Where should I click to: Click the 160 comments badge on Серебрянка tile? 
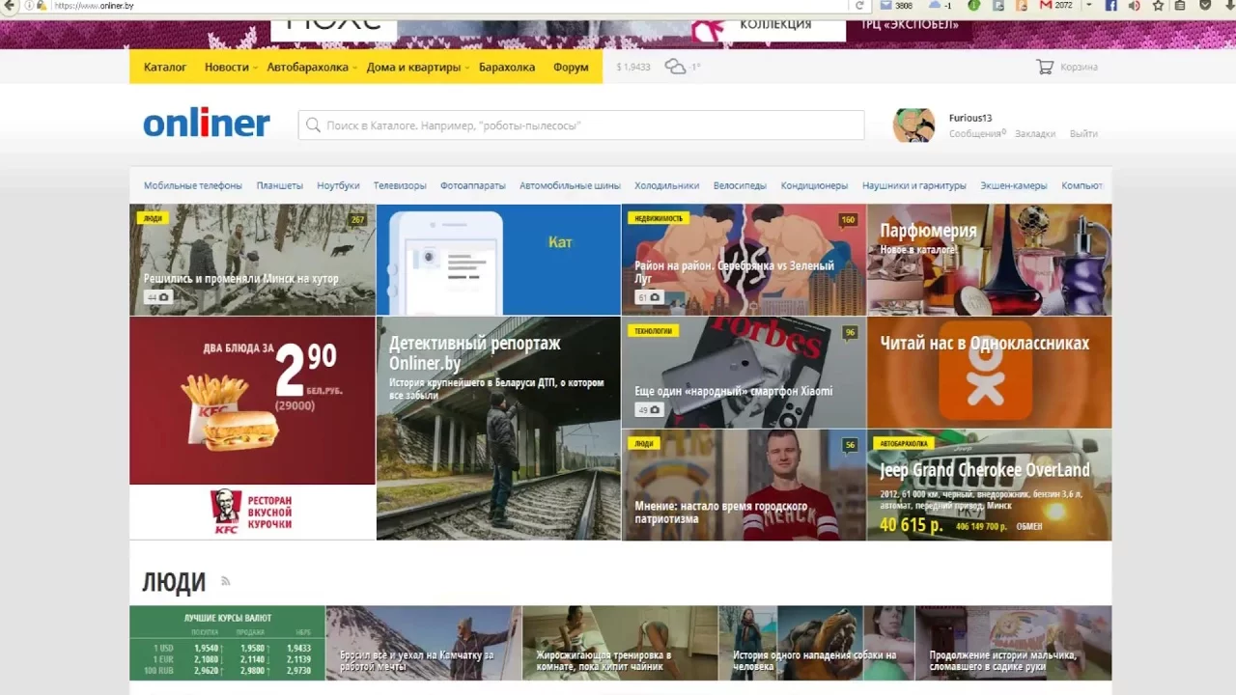pos(848,219)
